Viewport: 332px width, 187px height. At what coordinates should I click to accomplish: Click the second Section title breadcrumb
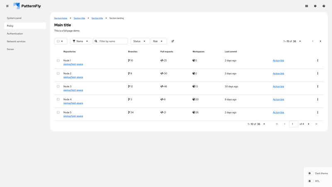97,18
